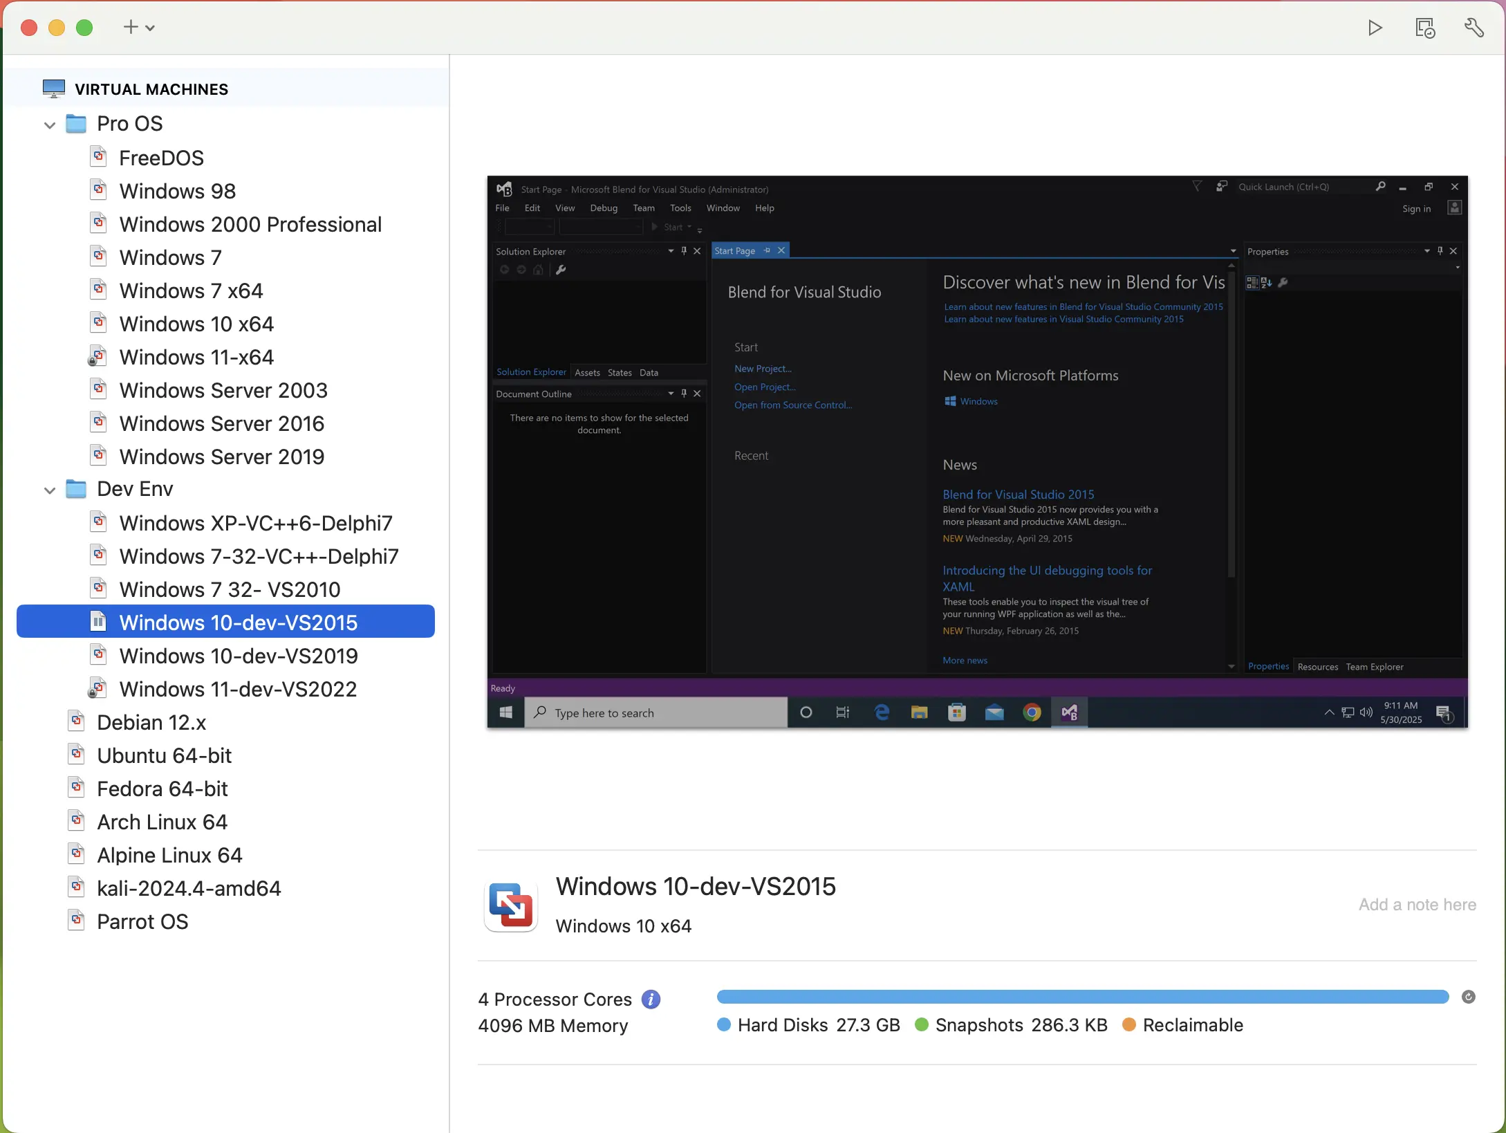Open File Explorer from the taskbar

point(919,712)
